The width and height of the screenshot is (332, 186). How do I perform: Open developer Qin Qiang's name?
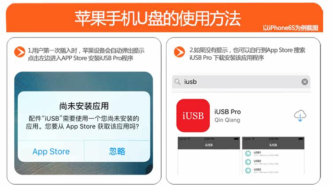(x=227, y=120)
